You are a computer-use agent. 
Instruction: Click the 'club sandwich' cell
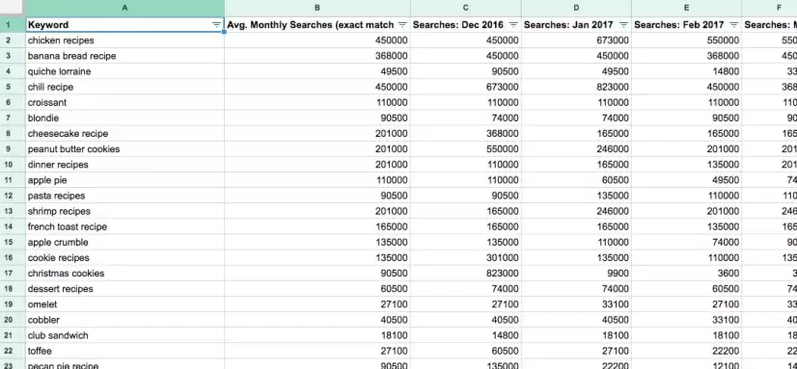tap(125, 335)
